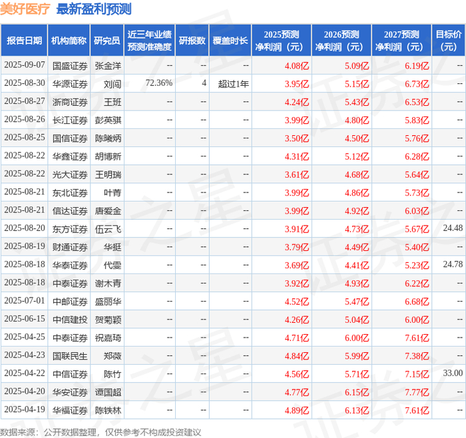Click researcher 刘闯
The image size is (466, 438).
[x=113, y=84]
